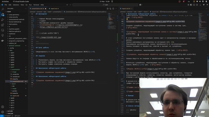Open the Terminal menu

click(36, 5)
